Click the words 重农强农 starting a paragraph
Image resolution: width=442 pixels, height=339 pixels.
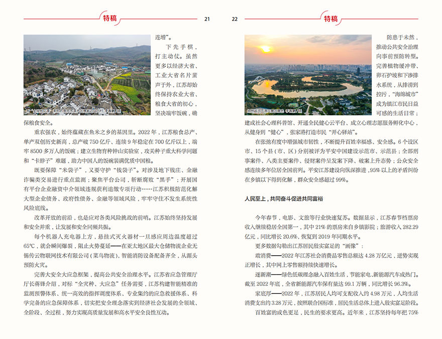click(45, 132)
